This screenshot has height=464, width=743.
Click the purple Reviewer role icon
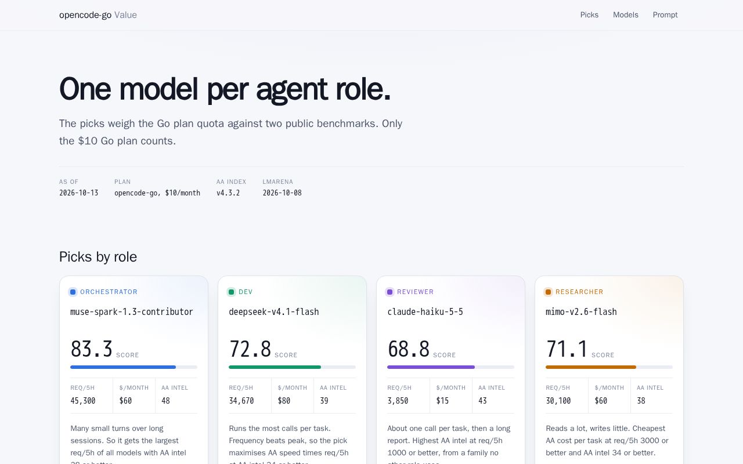click(390, 292)
